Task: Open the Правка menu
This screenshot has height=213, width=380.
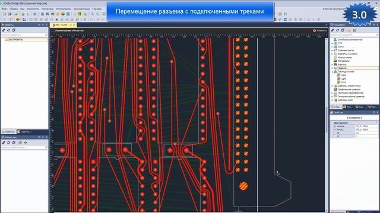Action: click(14, 9)
